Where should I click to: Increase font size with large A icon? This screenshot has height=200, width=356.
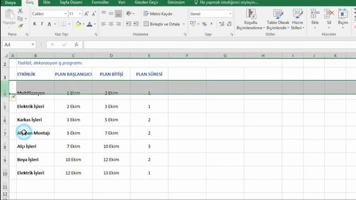(x=87, y=14)
